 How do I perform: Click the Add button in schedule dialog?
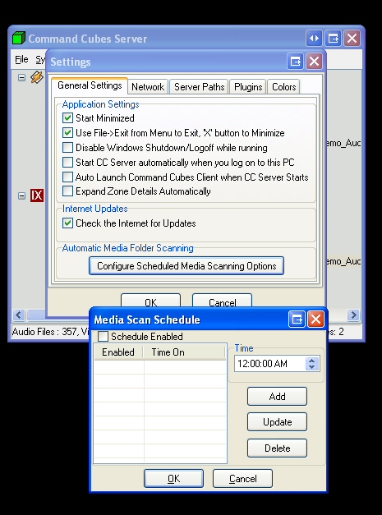pyautogui.click(x=277, y=397)
